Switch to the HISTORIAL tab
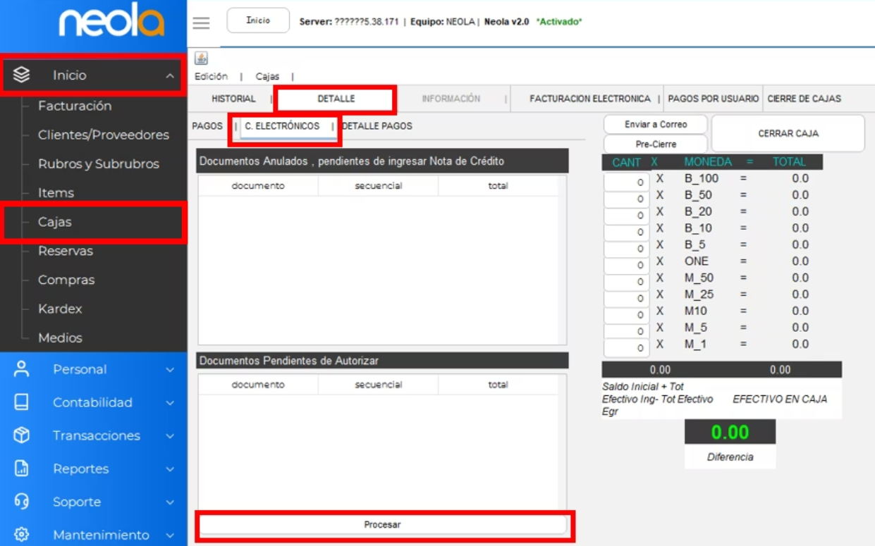Viewport: 875px width, 546px height. point(233,99)
